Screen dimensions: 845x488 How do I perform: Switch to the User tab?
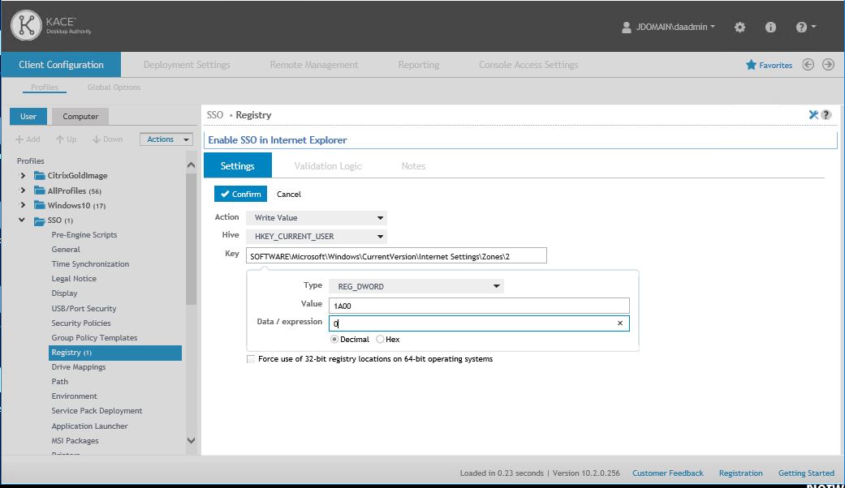[x=28, y=116]
